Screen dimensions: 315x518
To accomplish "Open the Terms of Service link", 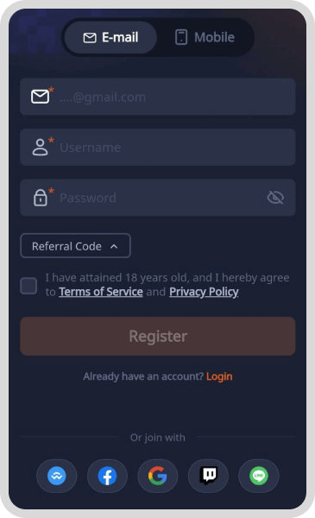I will [101, 292].
